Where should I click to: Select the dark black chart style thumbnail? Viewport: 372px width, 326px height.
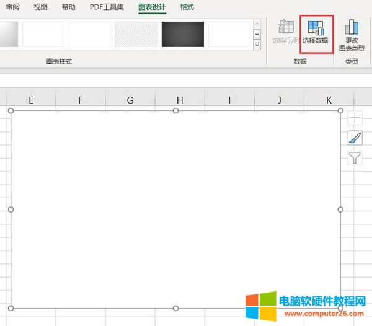coord(183,34)
